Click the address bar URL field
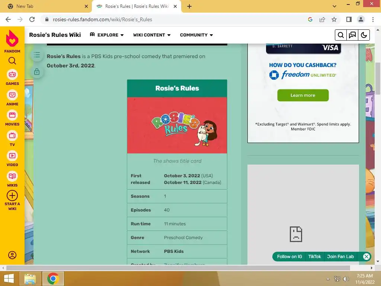This screenshot has width=381, height=286. pyautogui.click(x=175, y=19)
